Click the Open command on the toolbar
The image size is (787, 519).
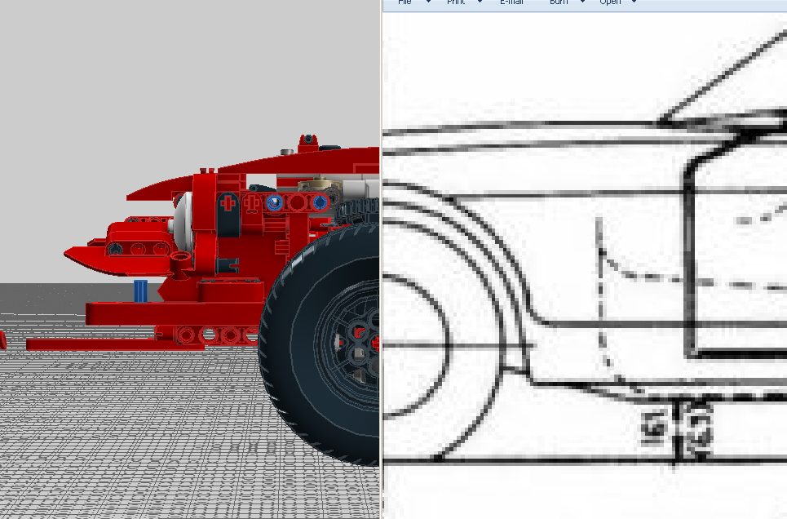tap(610, 2)
